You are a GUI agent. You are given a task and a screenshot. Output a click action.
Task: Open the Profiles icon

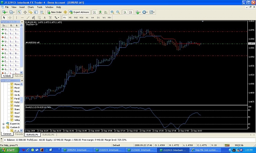(x=11, y=12)
